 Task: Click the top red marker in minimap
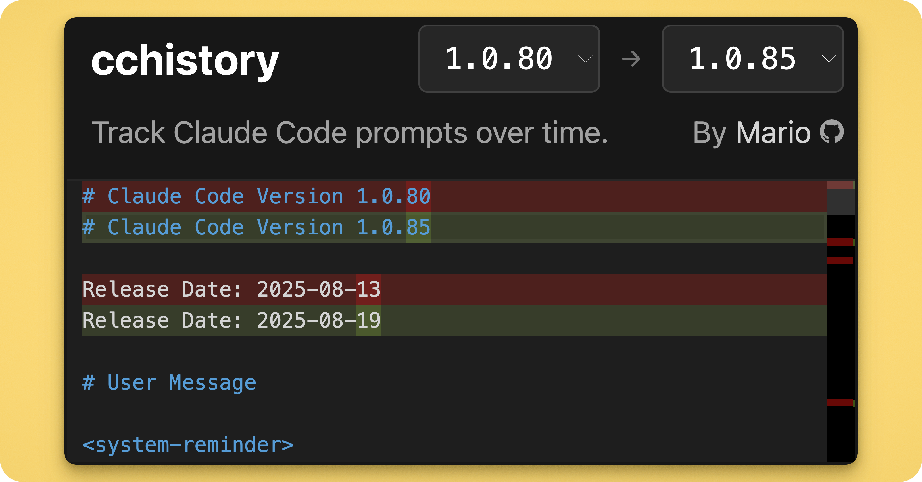(x=840, y=185)
